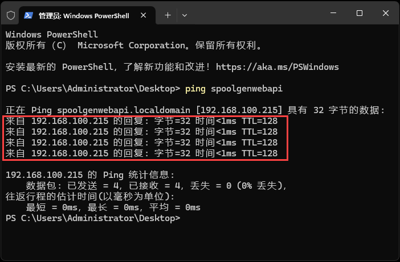Click the first ping reply line

tap(141, 121)
